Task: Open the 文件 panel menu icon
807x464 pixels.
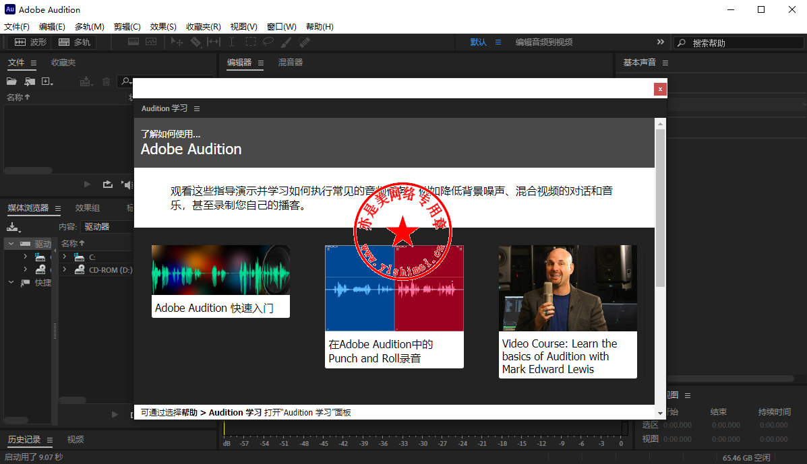Action: [34, 63]
